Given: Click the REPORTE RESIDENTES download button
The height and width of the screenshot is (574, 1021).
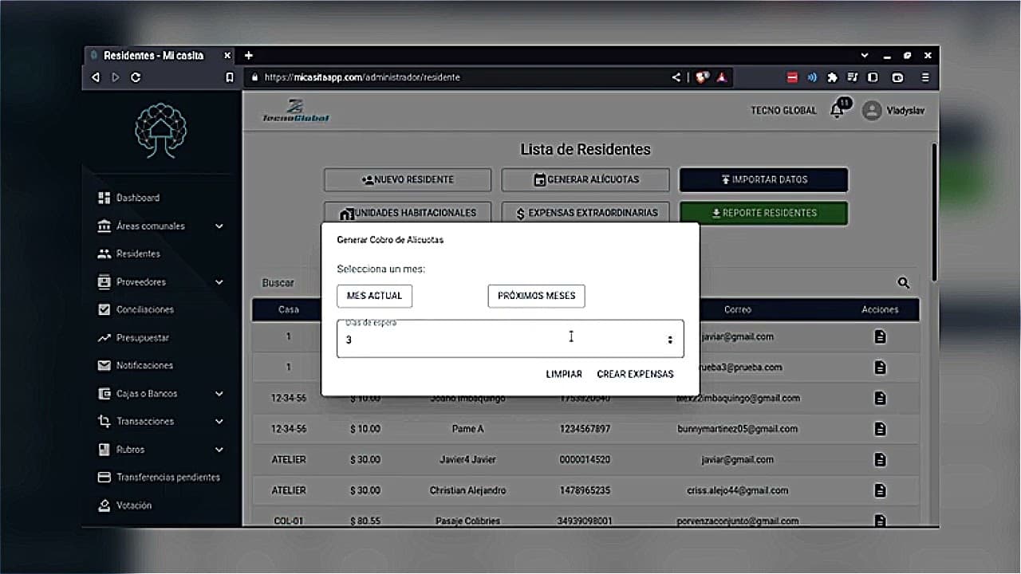Looking at the screenshot, I should (763, 213).
